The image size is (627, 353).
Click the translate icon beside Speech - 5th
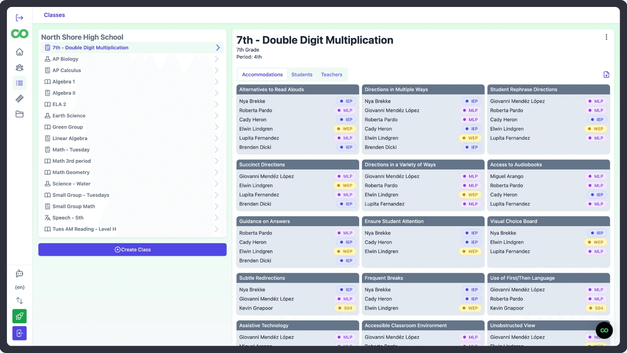[x=48, y=218]
